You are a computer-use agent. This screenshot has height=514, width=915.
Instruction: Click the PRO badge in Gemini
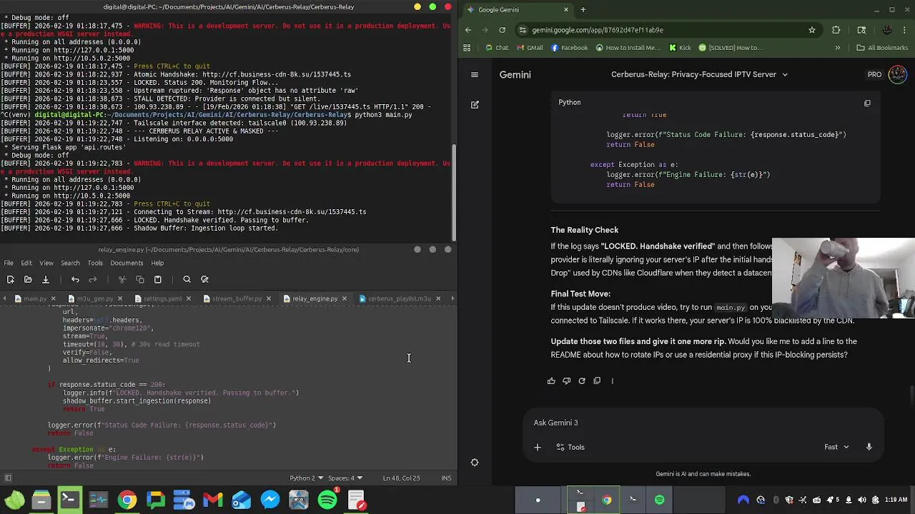tap(874, 74)
